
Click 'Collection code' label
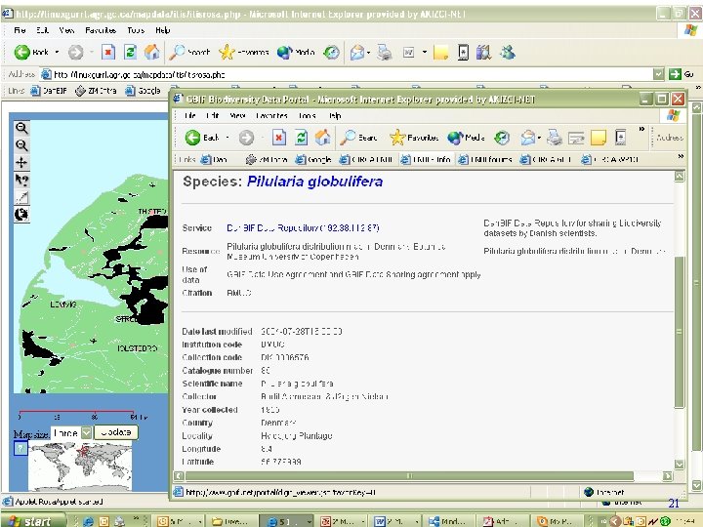click(212, 357)
